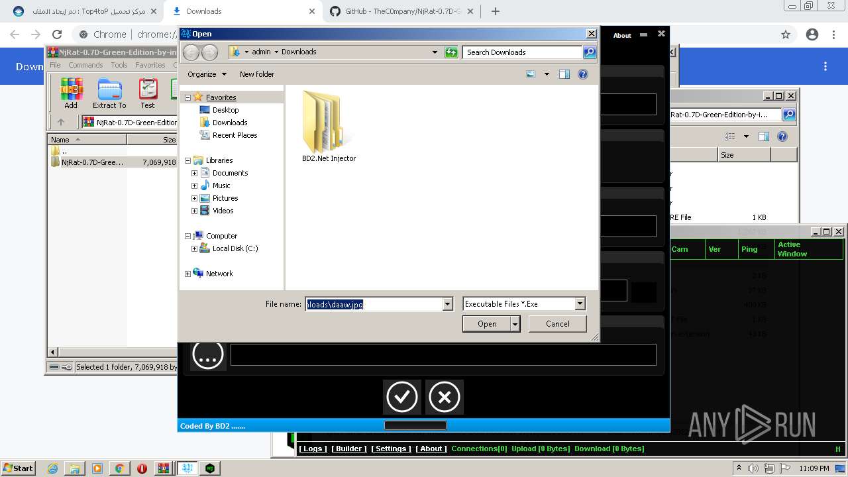The height and width of the screenshot is (477, 848).
Task: Open the WinRAR Favorites menu
Action: (150, 65)
